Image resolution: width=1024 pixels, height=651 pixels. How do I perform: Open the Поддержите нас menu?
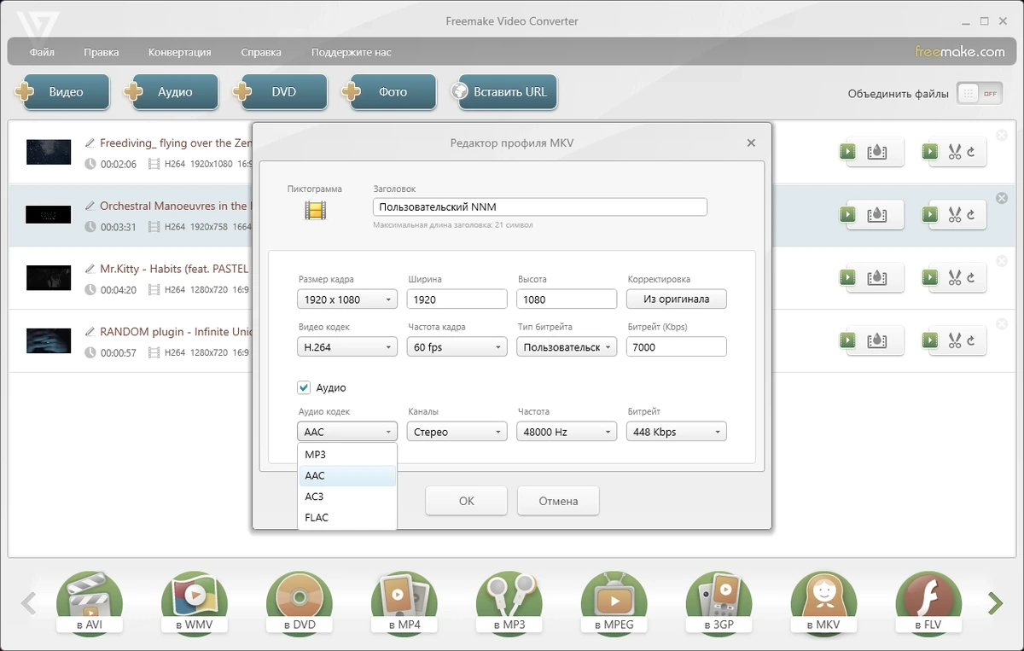point(352,52)
